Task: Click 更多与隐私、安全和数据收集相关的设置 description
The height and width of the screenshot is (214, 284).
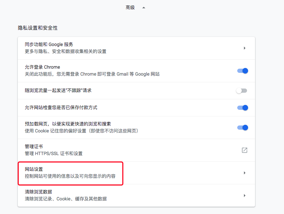Action: point(66,52)
